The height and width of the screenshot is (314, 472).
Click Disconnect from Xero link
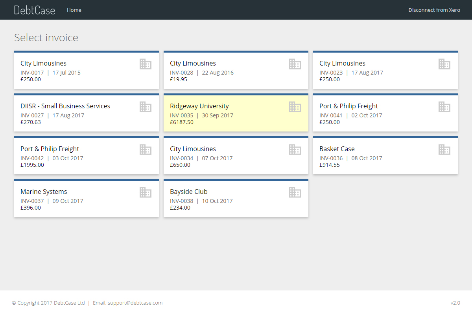[x=434, y=10]
